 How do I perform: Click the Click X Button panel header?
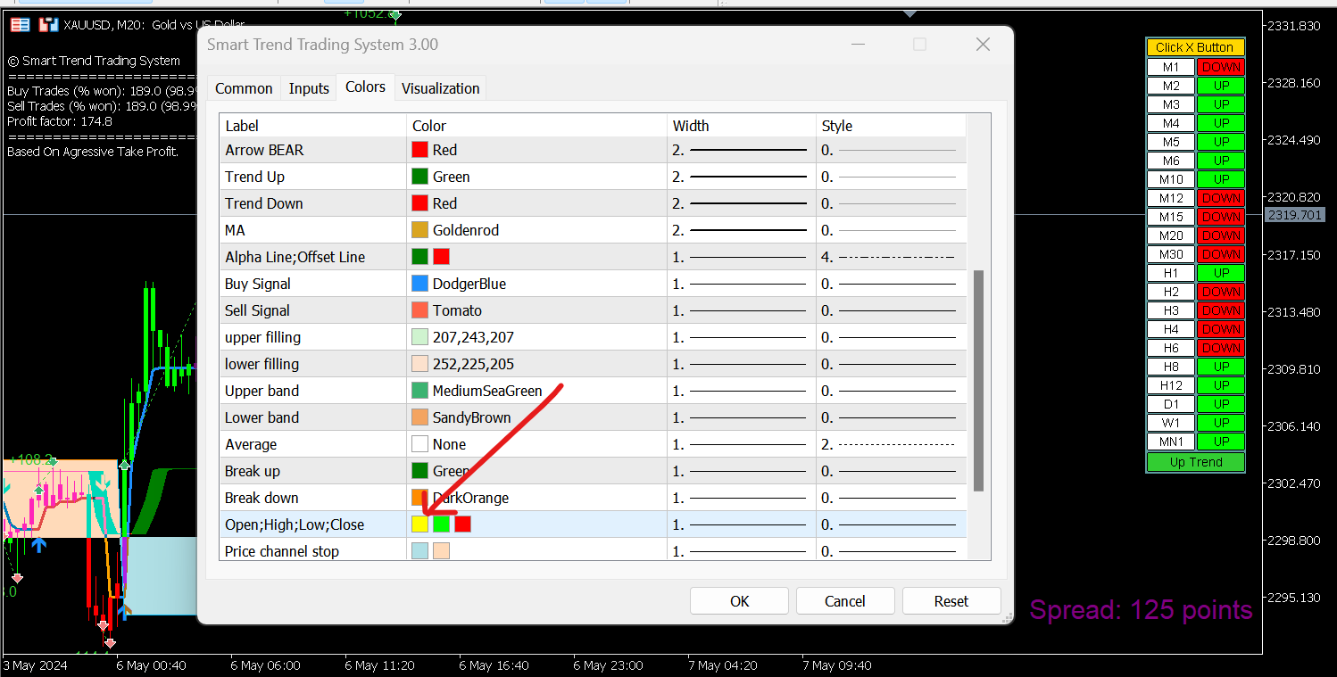(x=1195, y=47)
